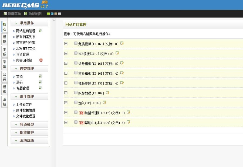
Task: Open the function map icon (功能地图)
Action: (26, 14)
